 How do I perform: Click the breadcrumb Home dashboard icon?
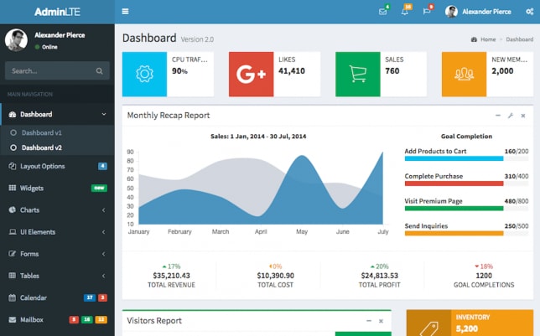475,39
